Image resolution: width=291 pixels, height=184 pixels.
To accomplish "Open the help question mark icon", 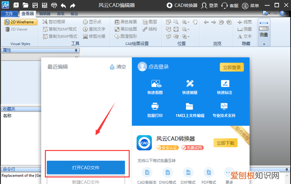I will [282, 13].
